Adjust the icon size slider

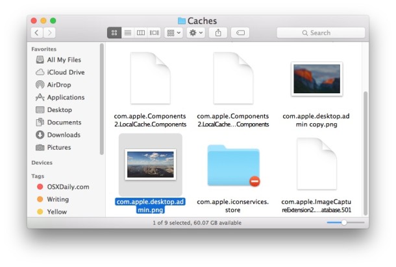[343, 222]
